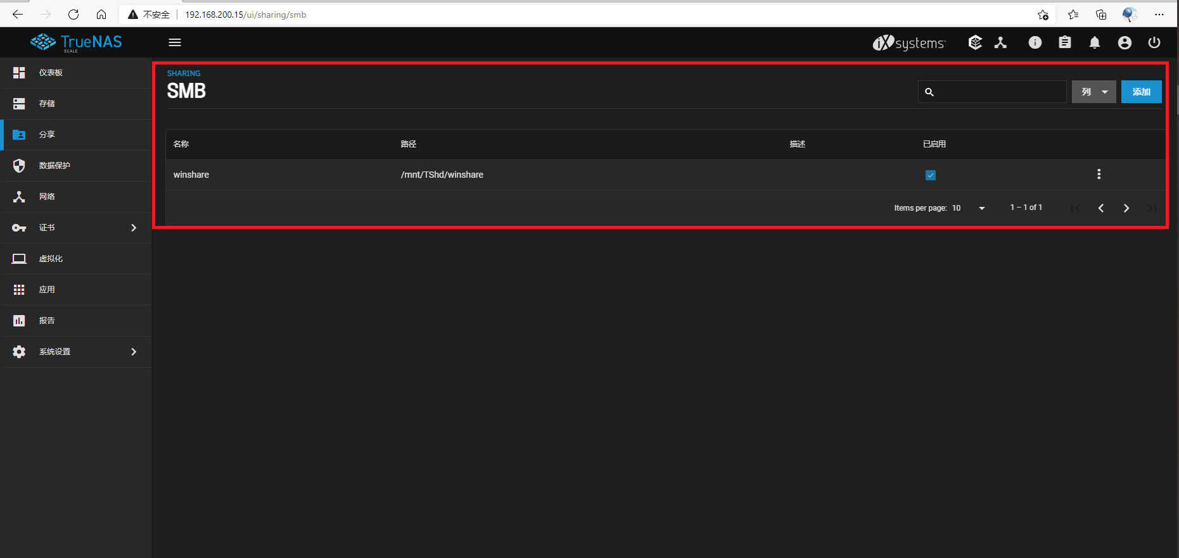Image resolution: width=1179 pixels, height=558 pixels.
Task: Open the winshare three-dot actions menu
Action: pyautogui.click(x=1099, y=174)
